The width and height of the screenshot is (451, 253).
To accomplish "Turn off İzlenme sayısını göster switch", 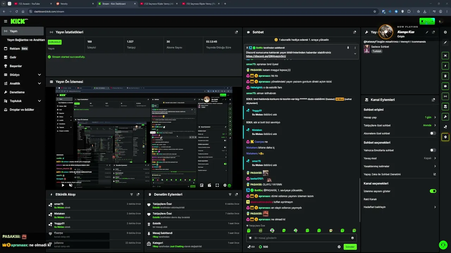I will coord(433,191).
